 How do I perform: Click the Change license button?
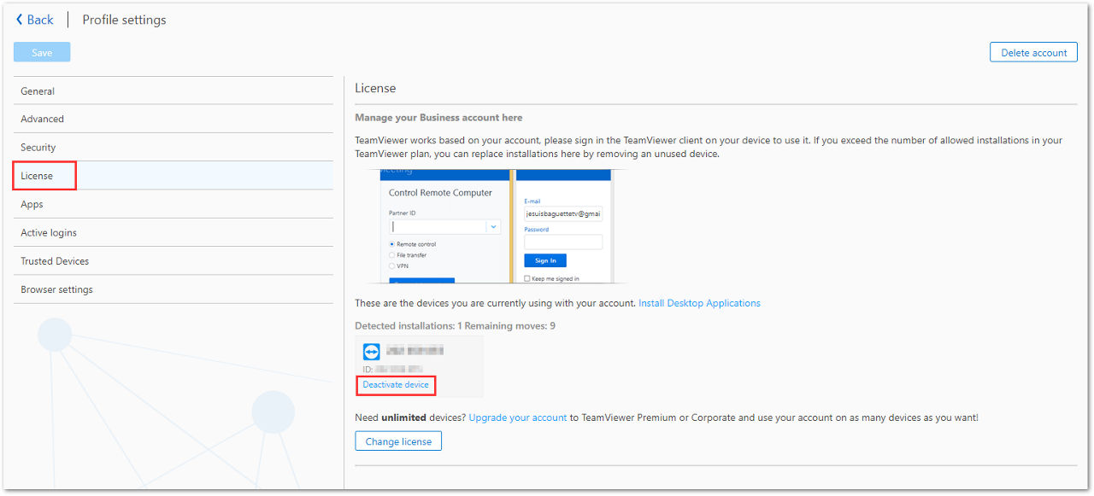tap(398, 441)
